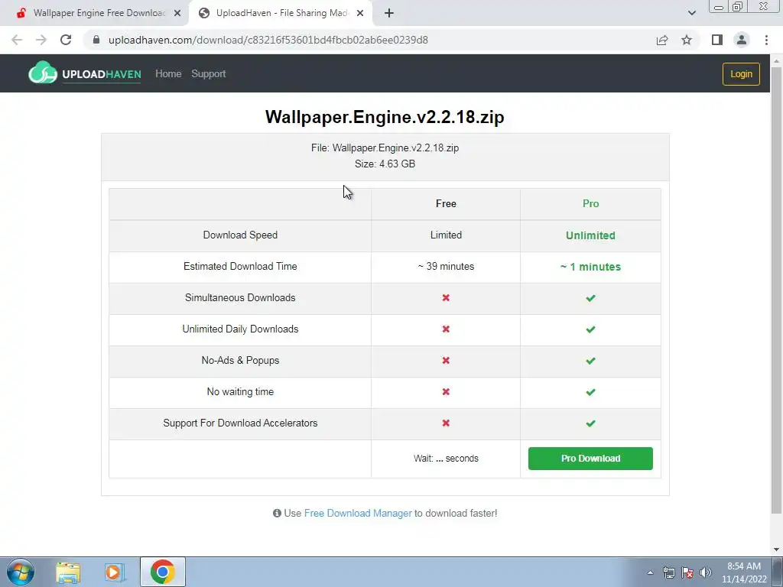Screen dimensions: 783x587
Task: Show hidden system tray icons
Action: coord(650,572)
